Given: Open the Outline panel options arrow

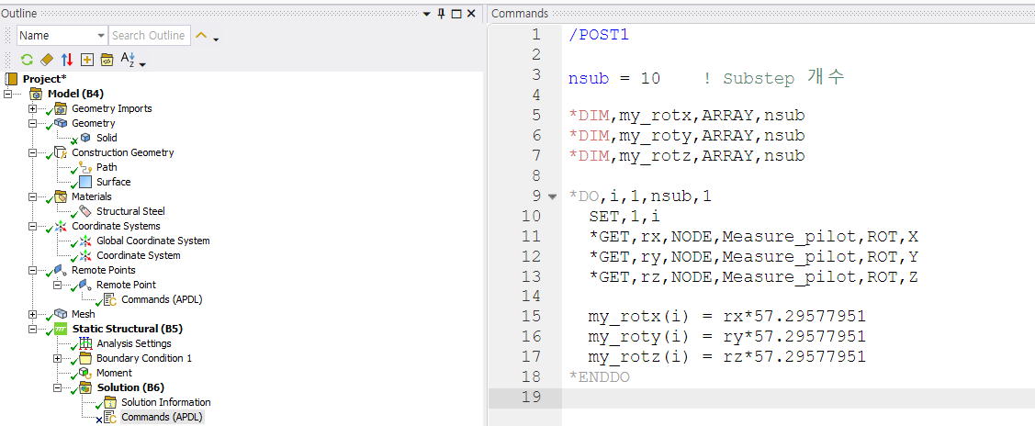Looking at the screenshot, I should tap(426, 13).
